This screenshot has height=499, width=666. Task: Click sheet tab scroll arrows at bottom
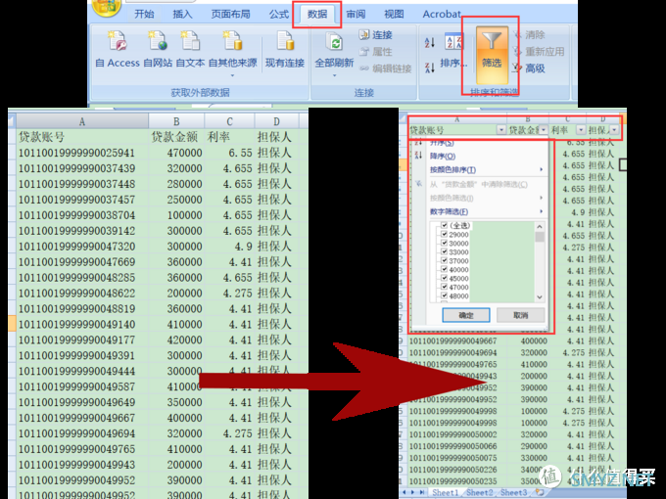pyautogui.click(x=413, y=492)
